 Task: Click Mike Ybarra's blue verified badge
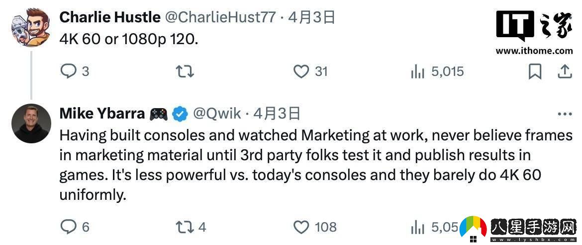[180, 114]
